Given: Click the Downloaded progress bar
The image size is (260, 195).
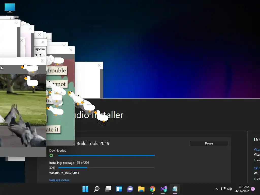Looking at the screenshot, I should (106, 156).
